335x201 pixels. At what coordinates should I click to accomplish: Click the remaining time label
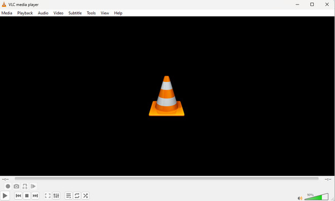328,179
